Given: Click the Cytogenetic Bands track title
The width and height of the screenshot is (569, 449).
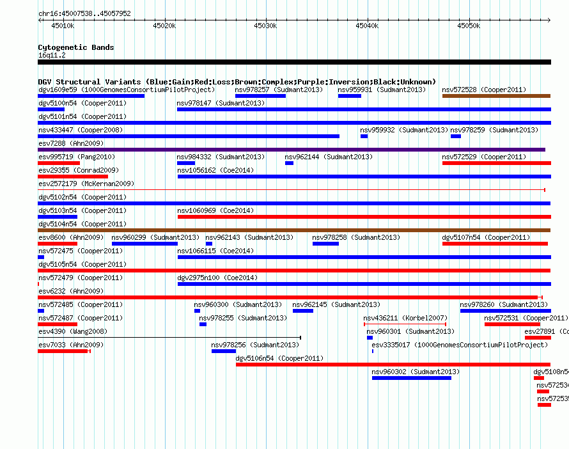Looking at the screenshot, I should pyautogui.click(x=76, y=47).
